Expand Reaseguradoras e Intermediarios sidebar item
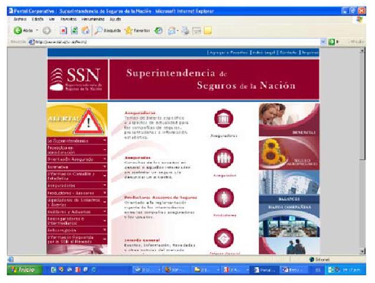The width and height of the screenshot is (375, 283). 77,221
